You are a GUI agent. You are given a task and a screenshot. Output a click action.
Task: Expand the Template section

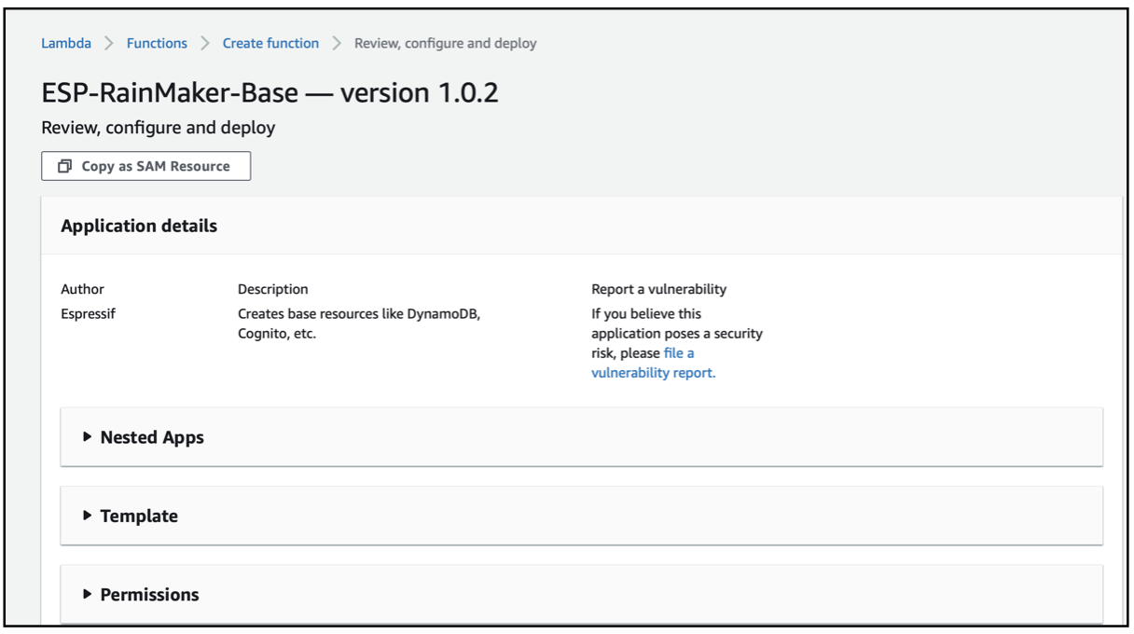[581, 516]
